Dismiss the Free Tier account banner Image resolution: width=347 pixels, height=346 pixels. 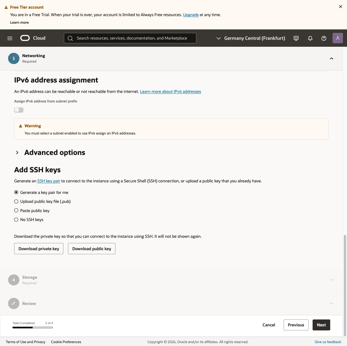click(340, 7)
